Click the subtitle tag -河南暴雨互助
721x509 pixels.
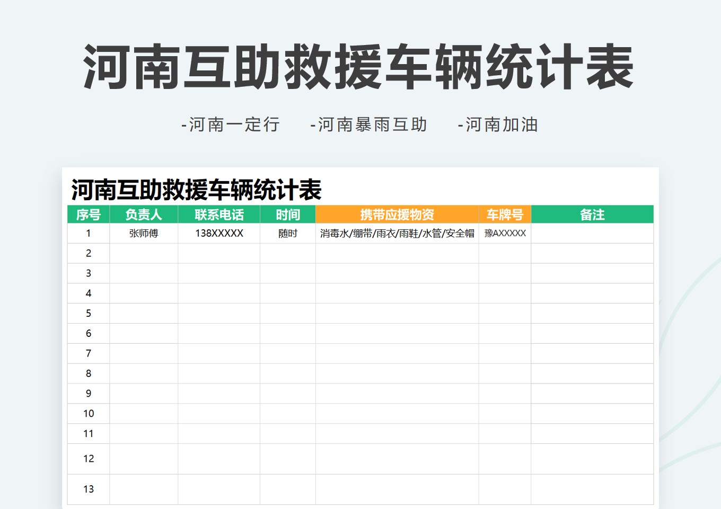pos(370,126)
